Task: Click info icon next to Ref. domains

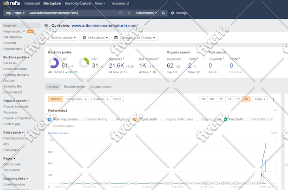Action: point(158,58)
